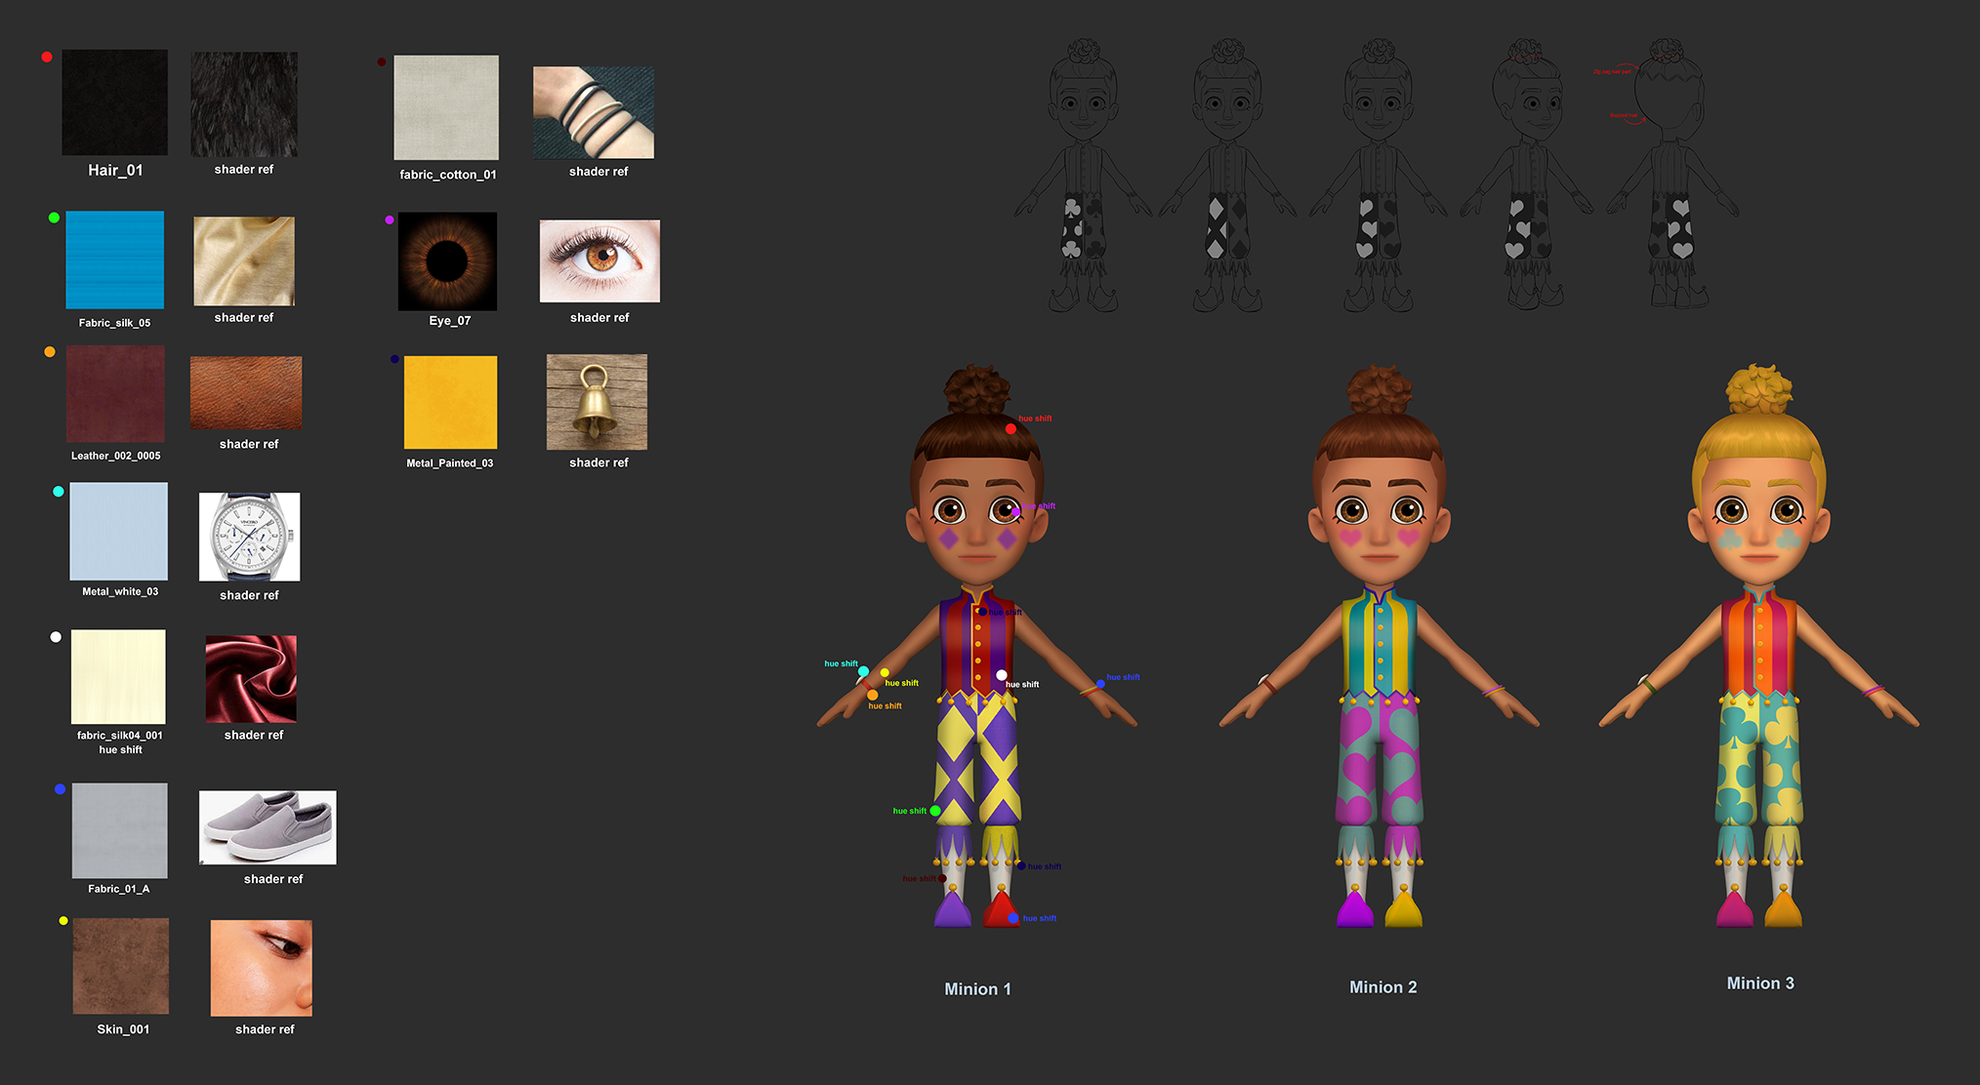The height and width of the screenshot is (1085, 1980).
Task: Select the yellow Metal_Painted_03 swatch
Action: (450, 402)
